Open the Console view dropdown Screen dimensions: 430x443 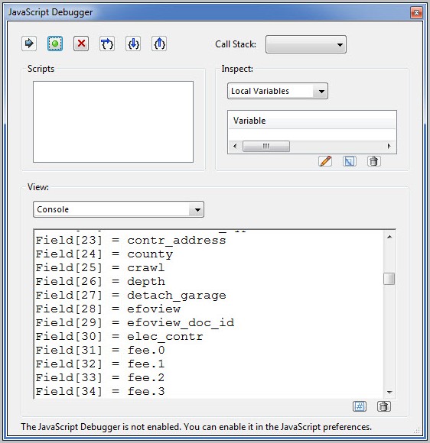[x=119, y=209]
